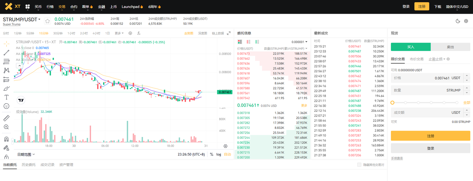
Task: Expand the 更多 timeframe dropdown
Action: pyautogui.click(x=119, y=33)
